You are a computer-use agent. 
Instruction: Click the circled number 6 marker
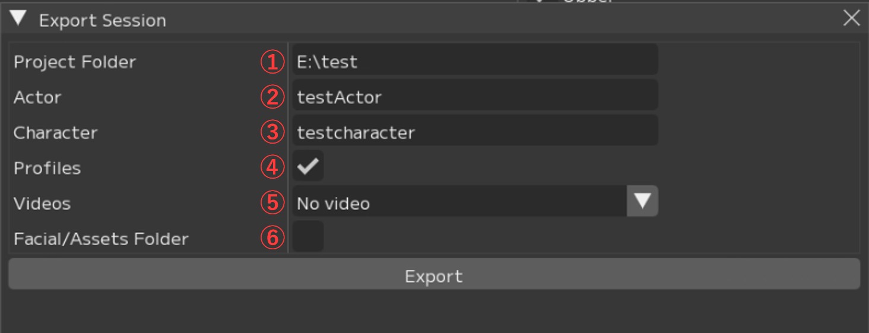272,238
